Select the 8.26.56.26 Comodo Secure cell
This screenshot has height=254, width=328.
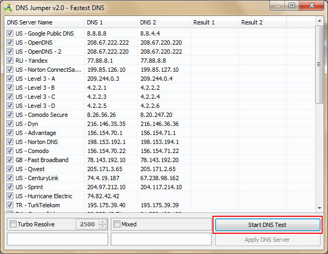point(102,115)
